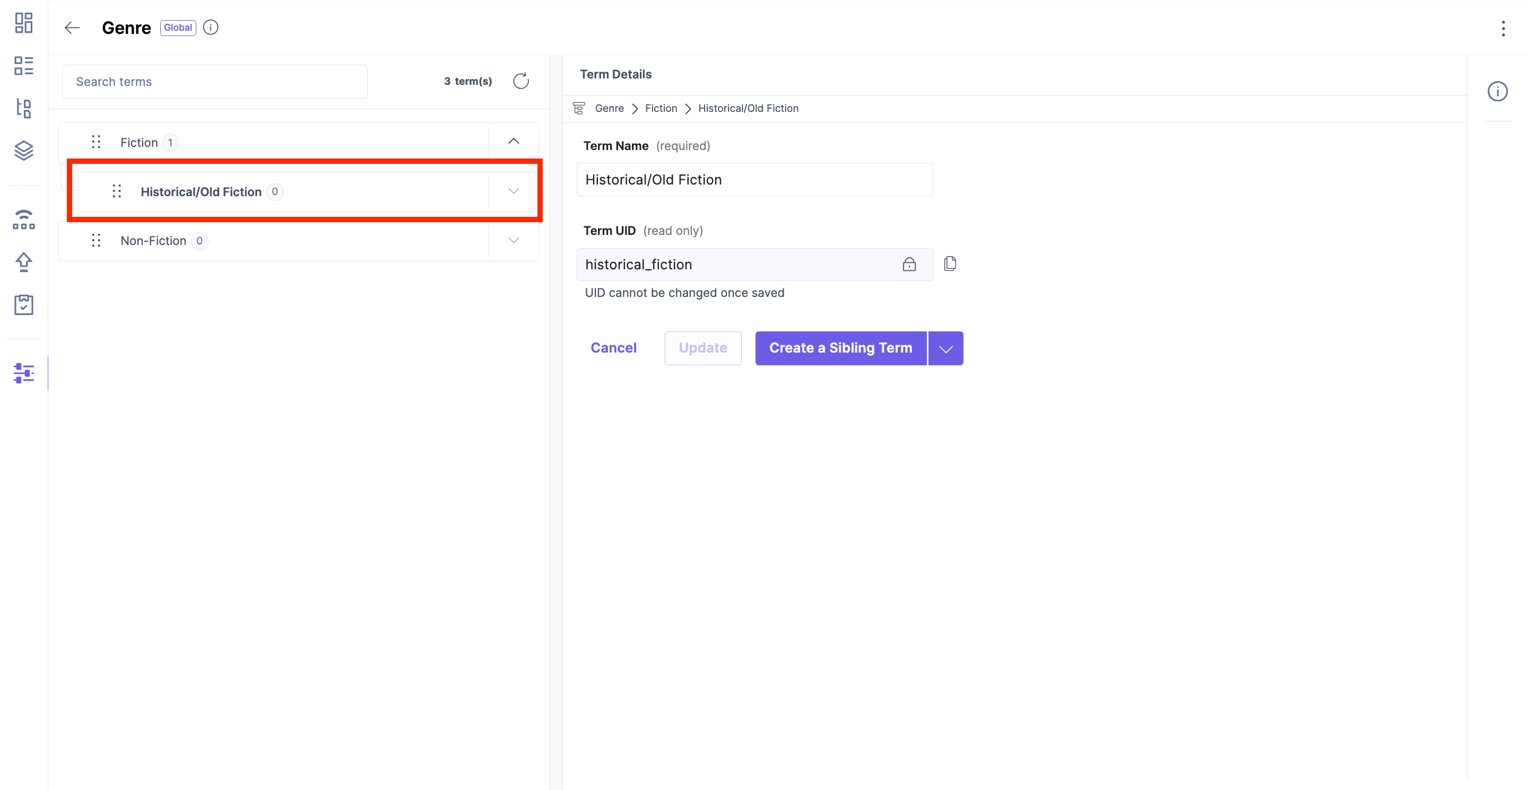Open the Publish Queue icon in sidebar

[24, 220]
